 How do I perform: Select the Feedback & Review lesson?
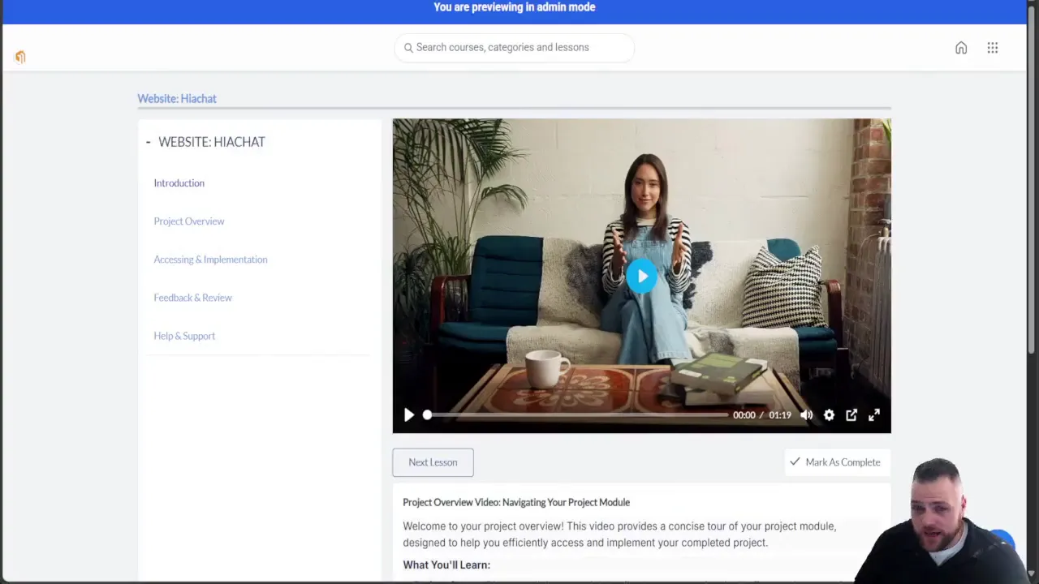[x=192, y=298]
